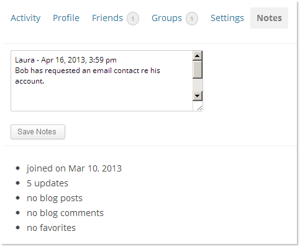Click the '5 updates' list item

coord(47,183)
